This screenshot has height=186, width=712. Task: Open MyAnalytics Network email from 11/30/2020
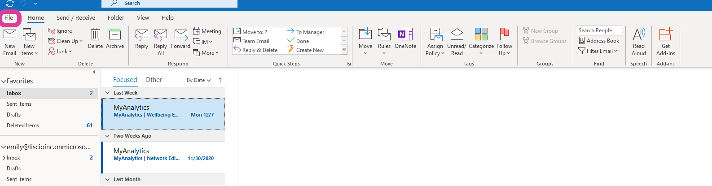[x=163, y=157]
